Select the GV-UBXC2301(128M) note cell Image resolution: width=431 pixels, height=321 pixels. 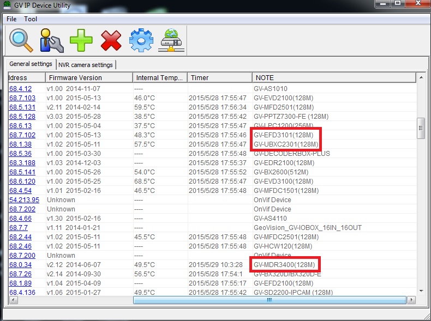click(286, 144)
